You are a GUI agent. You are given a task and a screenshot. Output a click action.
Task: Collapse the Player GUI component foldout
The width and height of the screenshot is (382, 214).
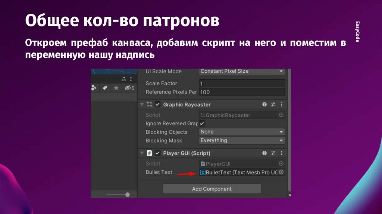click(x=142, y=153)
